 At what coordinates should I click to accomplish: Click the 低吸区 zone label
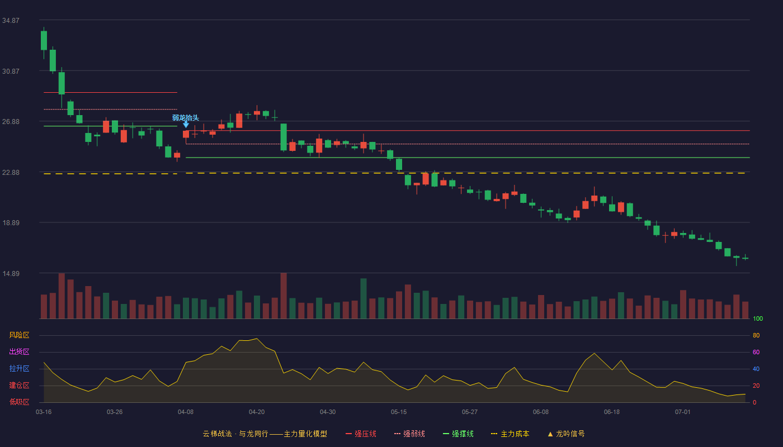pyautogui.click(x=19, y=402)
